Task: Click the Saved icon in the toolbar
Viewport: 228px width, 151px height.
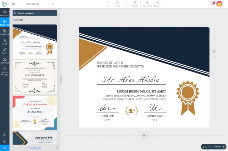Action: (x=108, y=4)
